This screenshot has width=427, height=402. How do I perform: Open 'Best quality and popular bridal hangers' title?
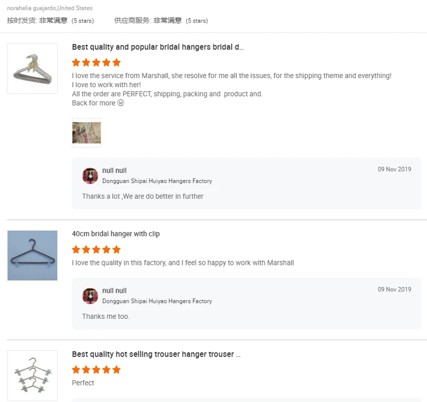click(158, 47)
